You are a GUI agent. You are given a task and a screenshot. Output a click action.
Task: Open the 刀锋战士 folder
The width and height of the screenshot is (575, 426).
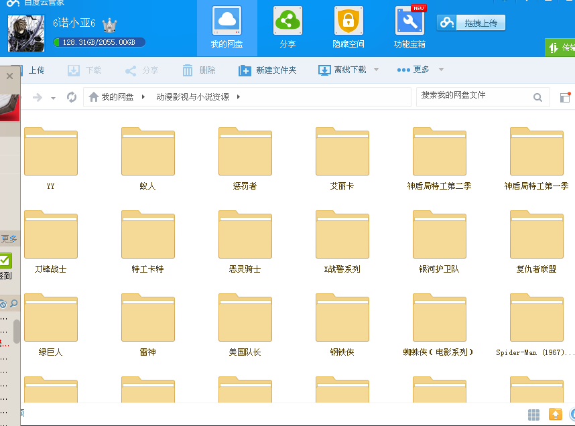(51, 242)
